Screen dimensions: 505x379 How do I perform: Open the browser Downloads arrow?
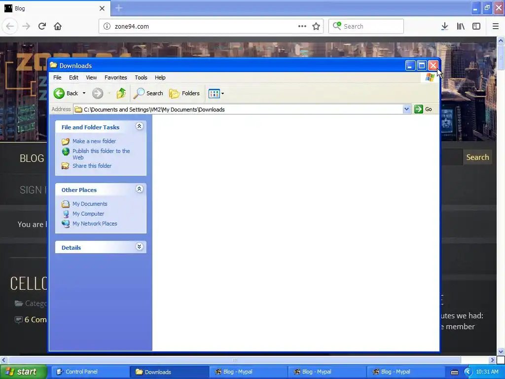pos(444,27)
